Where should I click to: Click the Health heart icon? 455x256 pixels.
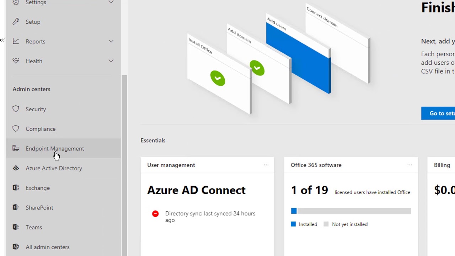(16, 61)
